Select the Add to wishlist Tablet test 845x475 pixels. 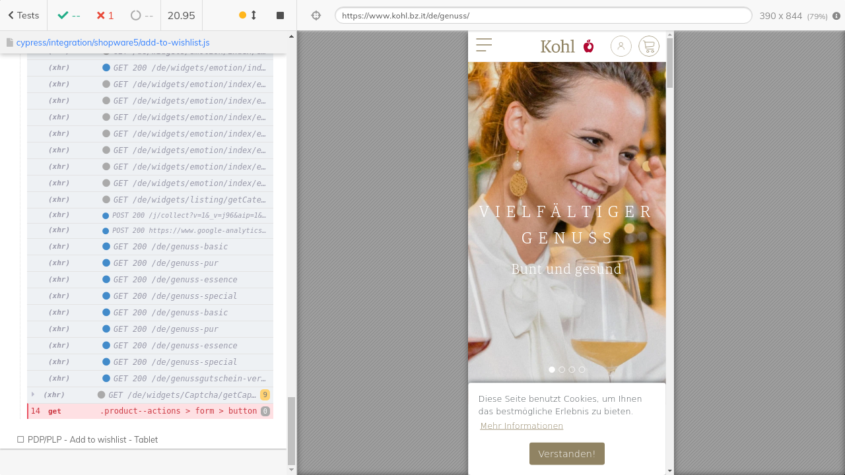92,439
